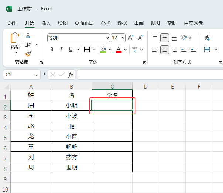Toggle bold formatting
The height and width of the screenshot is (193, 223).
coord(52,49)
